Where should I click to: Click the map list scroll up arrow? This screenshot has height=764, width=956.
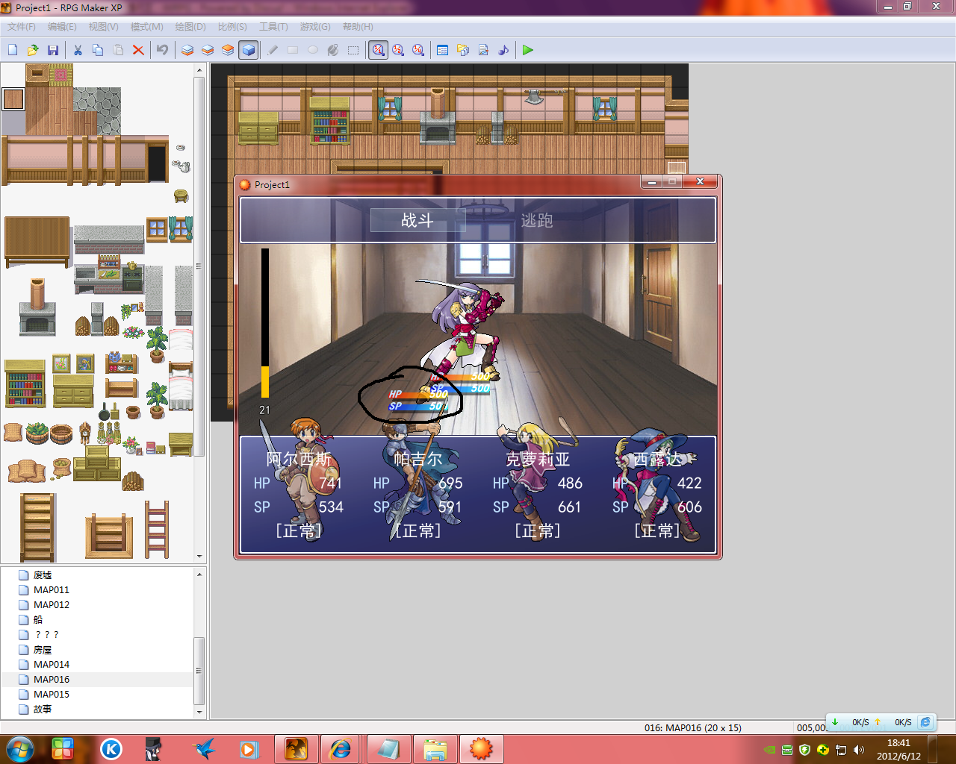(x=199, y=574)
